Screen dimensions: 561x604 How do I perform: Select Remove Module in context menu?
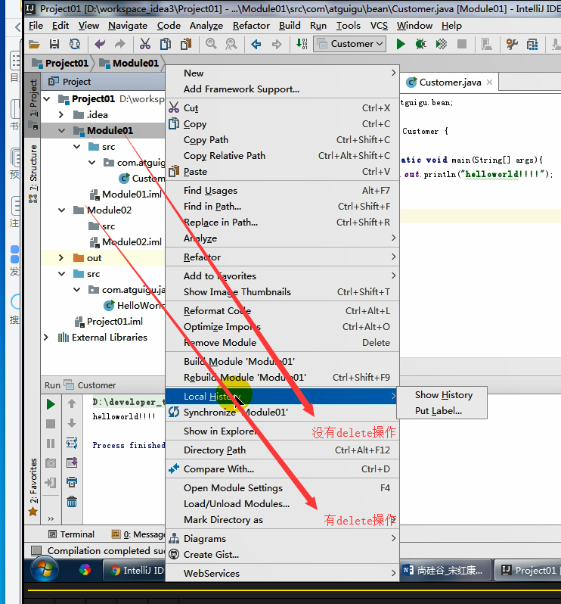282,342
